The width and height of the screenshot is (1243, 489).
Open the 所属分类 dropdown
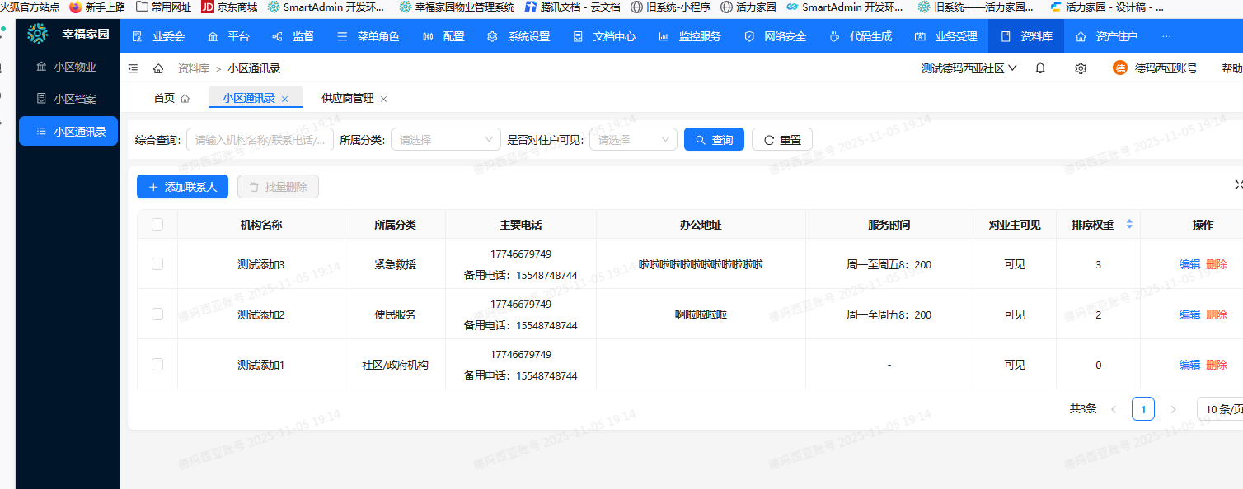click(x=445, y=138)
